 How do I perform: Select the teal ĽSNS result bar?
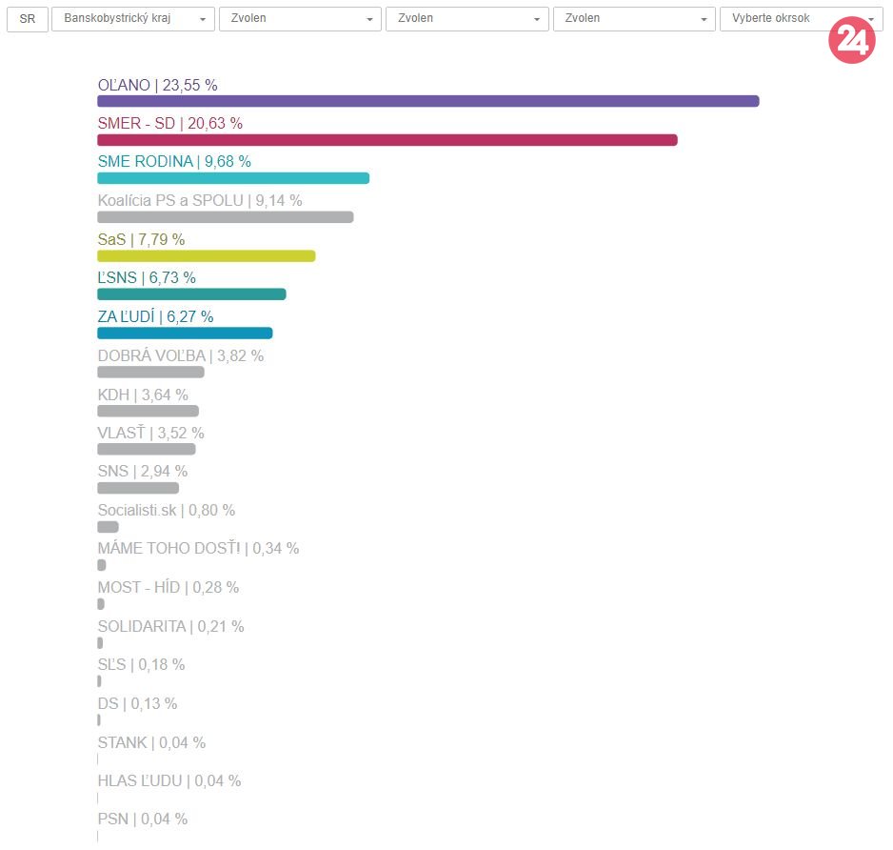pyautogui.click(x=191, y=294)
